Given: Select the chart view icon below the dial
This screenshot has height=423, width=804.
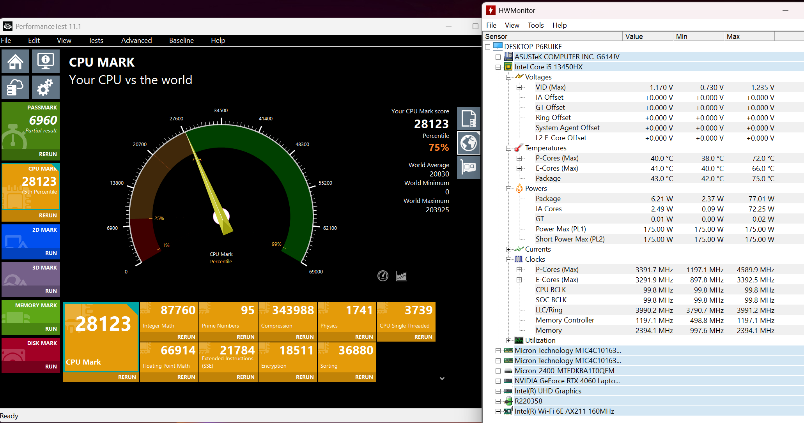Looking at the screenshot, I should (401, 276).
